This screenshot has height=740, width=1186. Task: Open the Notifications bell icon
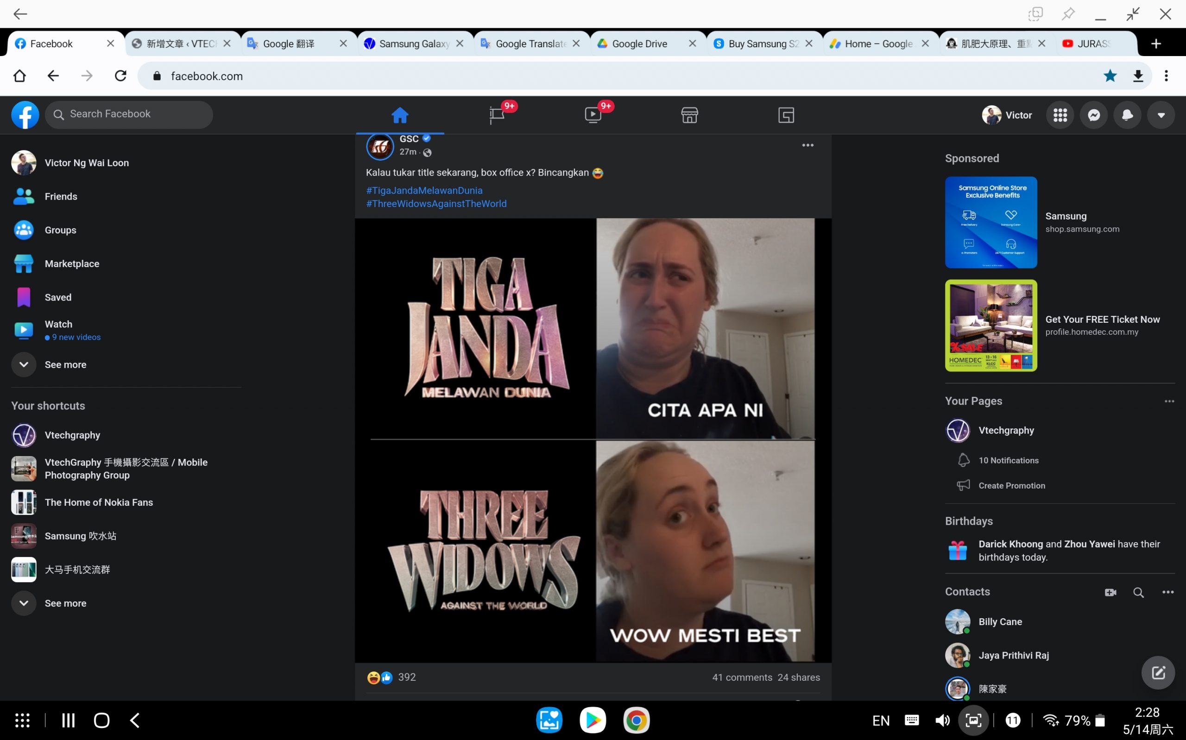click(1127, 115)
